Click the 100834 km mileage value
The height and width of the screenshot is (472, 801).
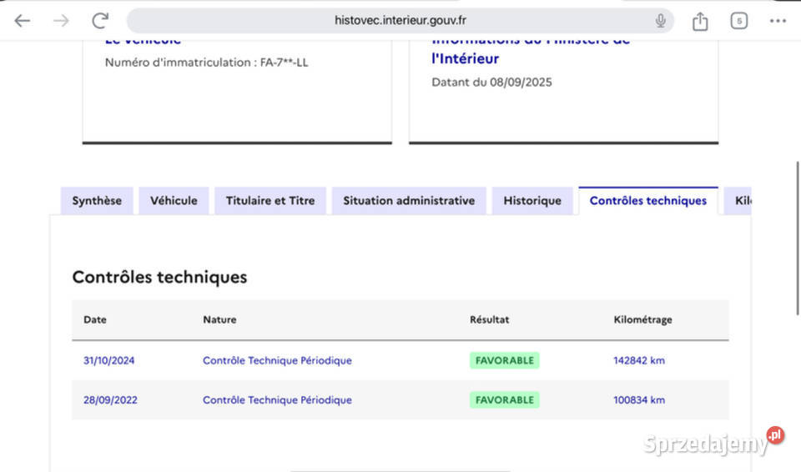click(x=638, y=400)
